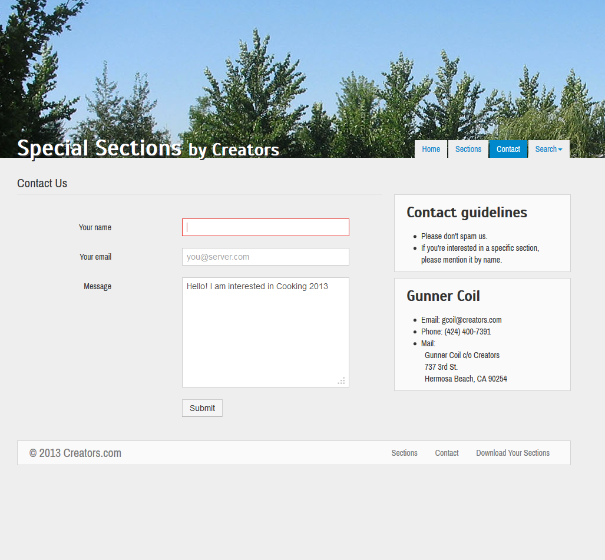Click the Contact guidelines heading
This screenshot has width=605, height=560.
pyautogui.click(x=467, y=212)
